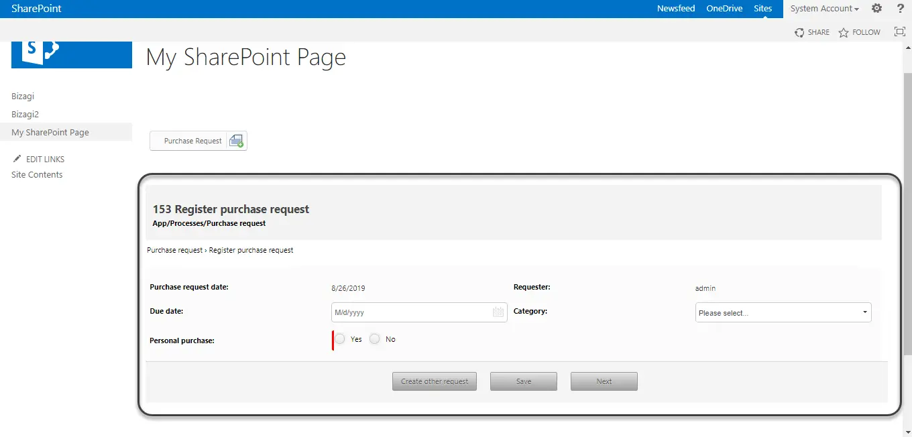Expand the System Account menu

point(824,9)
